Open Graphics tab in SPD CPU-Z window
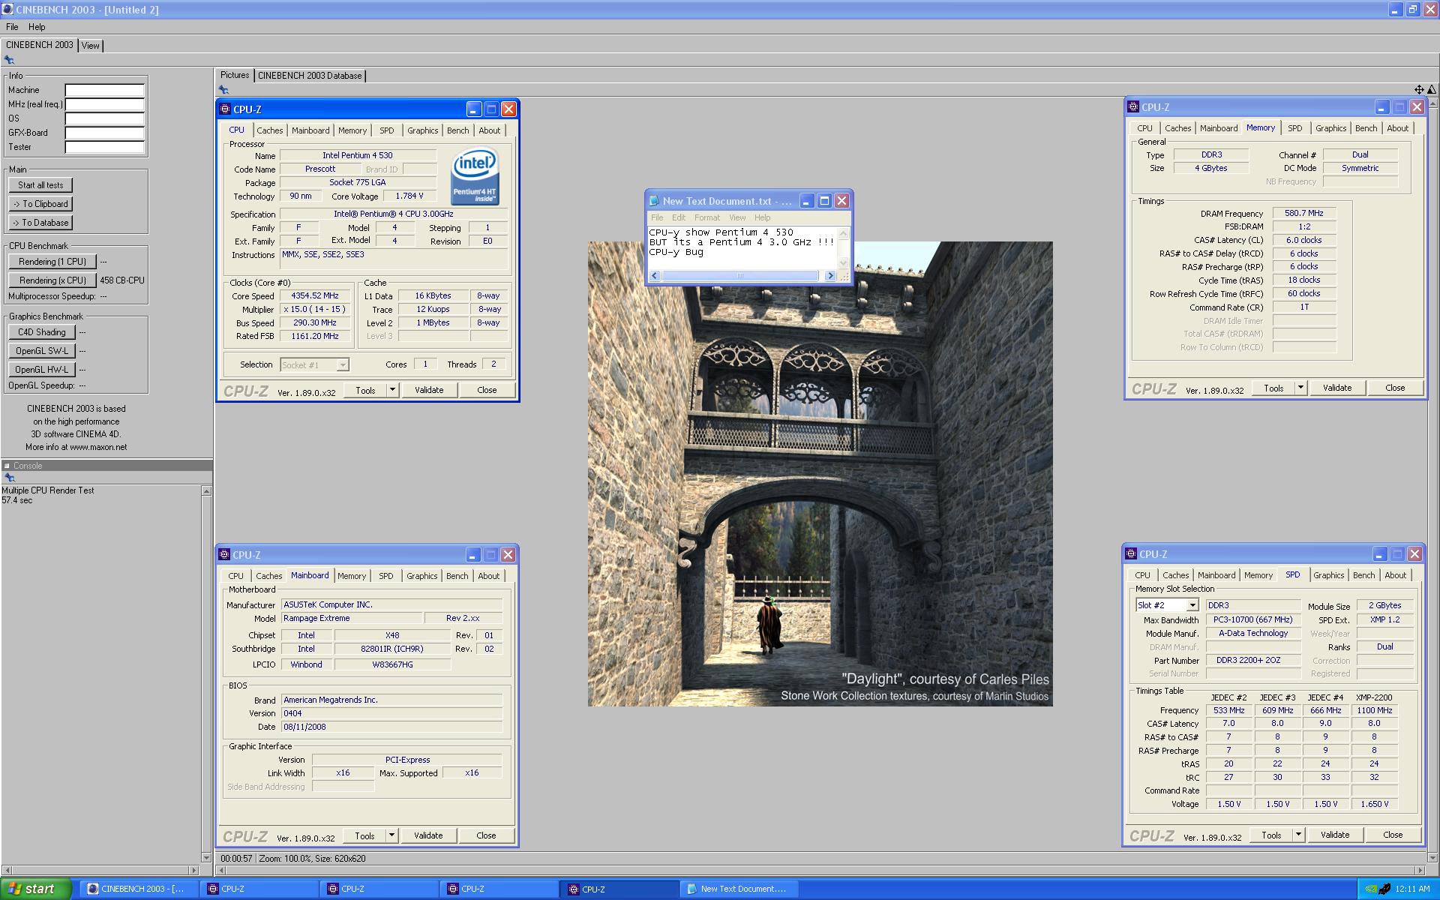 pos(1329,575)
